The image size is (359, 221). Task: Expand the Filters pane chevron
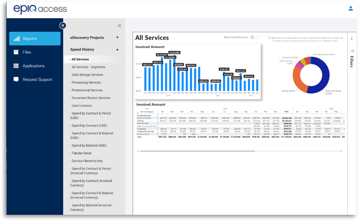[x=352, y=39]
